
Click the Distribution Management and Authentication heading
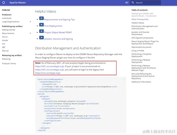click(x=68, y=48)
